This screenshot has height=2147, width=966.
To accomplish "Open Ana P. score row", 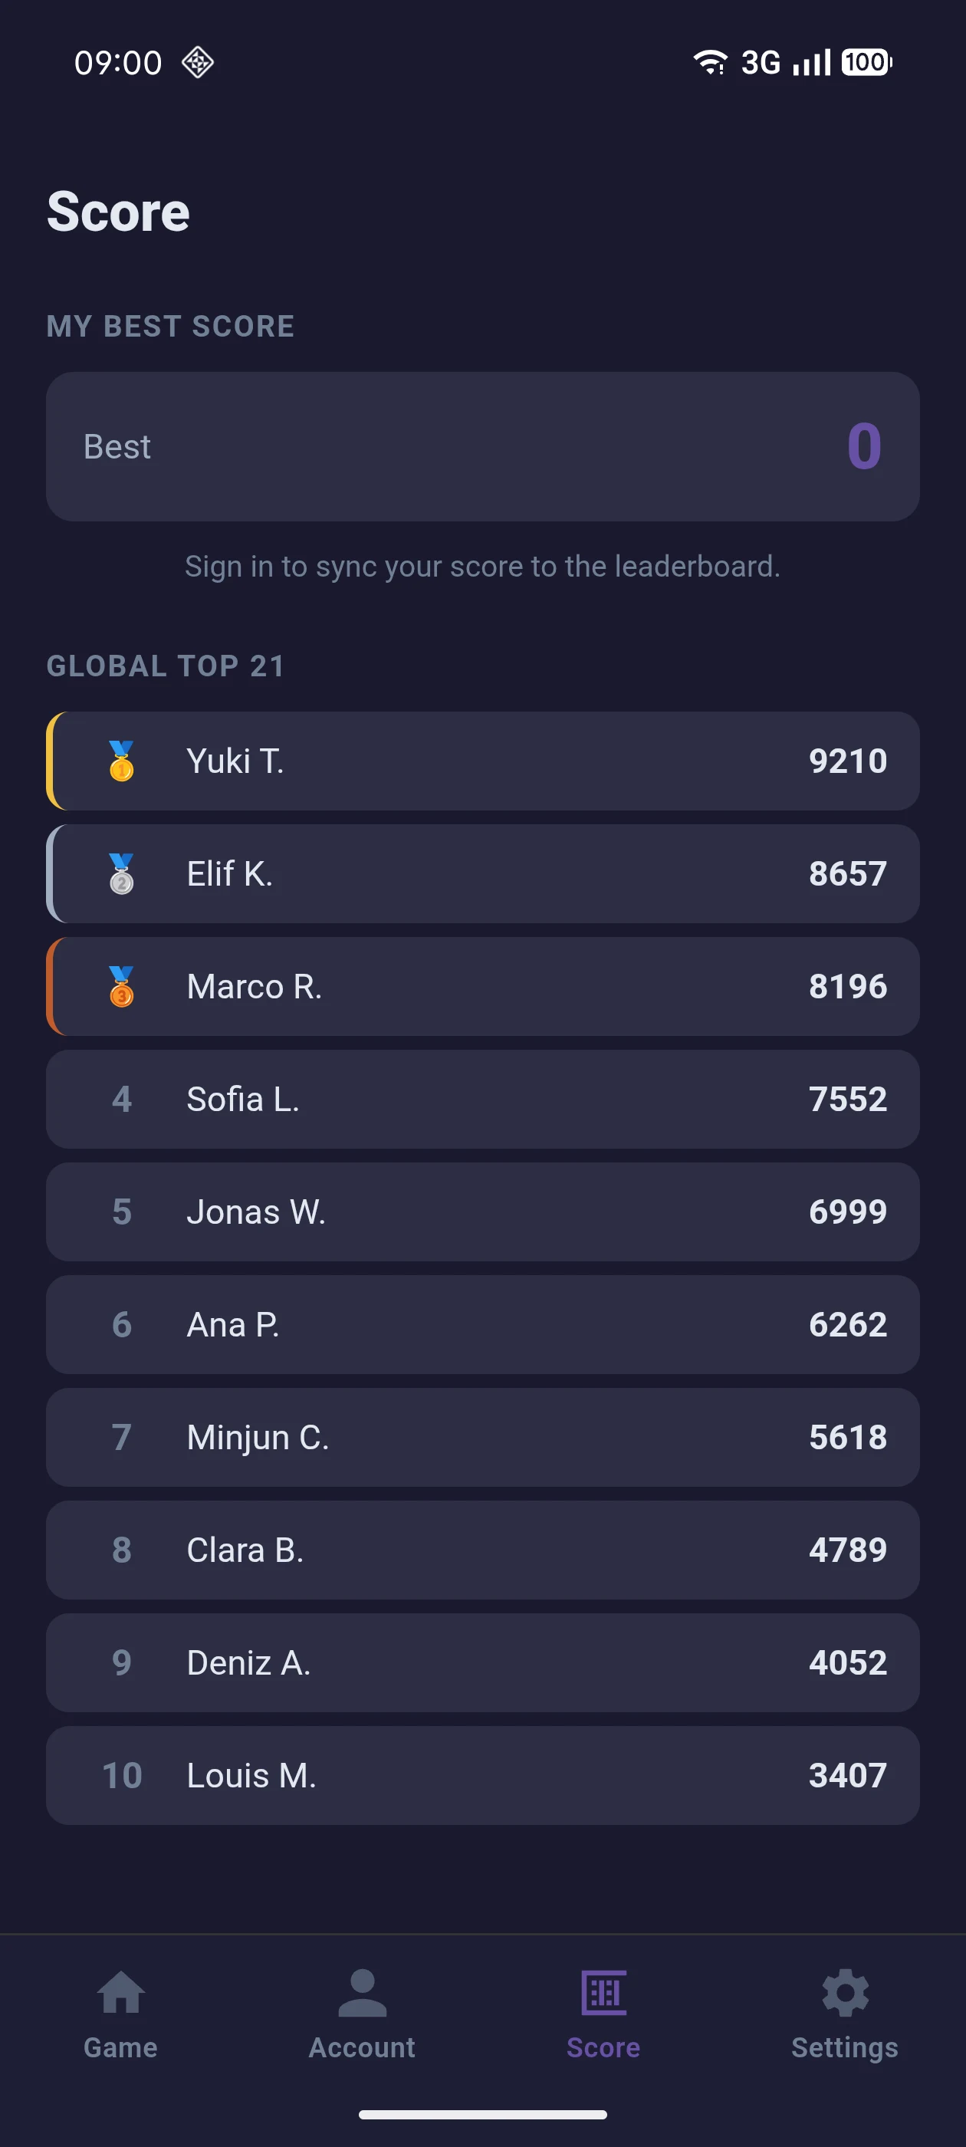I will [482, 1324].
